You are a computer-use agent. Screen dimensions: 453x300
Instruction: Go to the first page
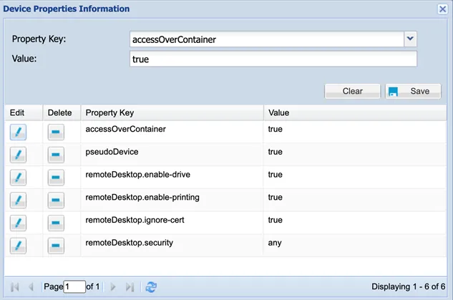click(x=15, y=287)
